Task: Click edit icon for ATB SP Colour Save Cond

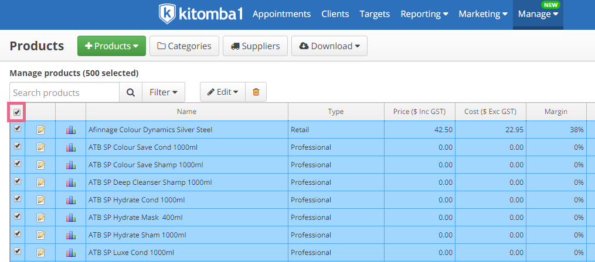Action: (x=40, y=147)
